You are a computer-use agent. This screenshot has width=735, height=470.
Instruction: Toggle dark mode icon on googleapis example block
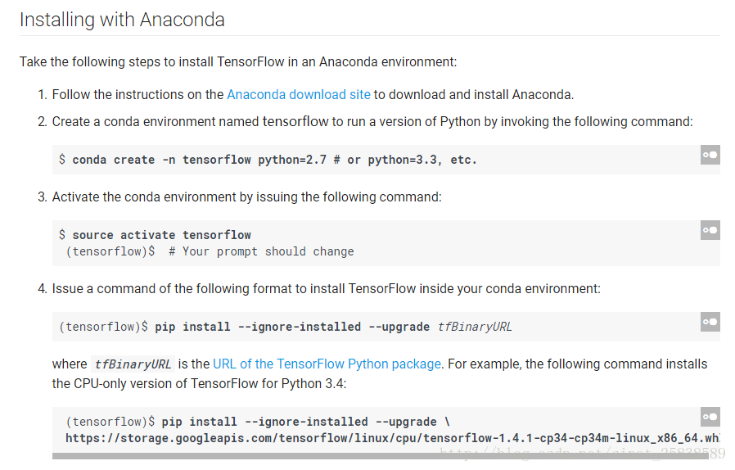tap(710, 417)
